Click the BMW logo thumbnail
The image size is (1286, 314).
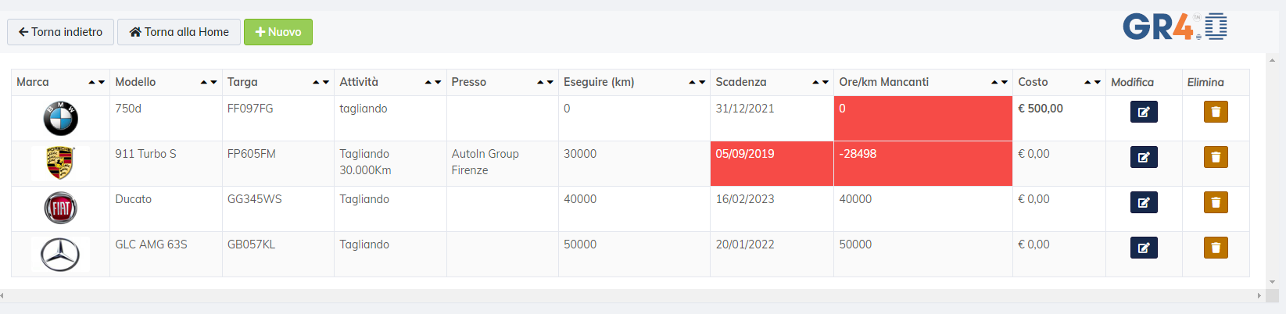[x=60, y=119]
